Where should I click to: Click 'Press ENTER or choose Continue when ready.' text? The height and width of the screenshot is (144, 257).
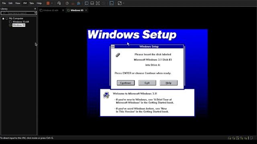[143, 73]
